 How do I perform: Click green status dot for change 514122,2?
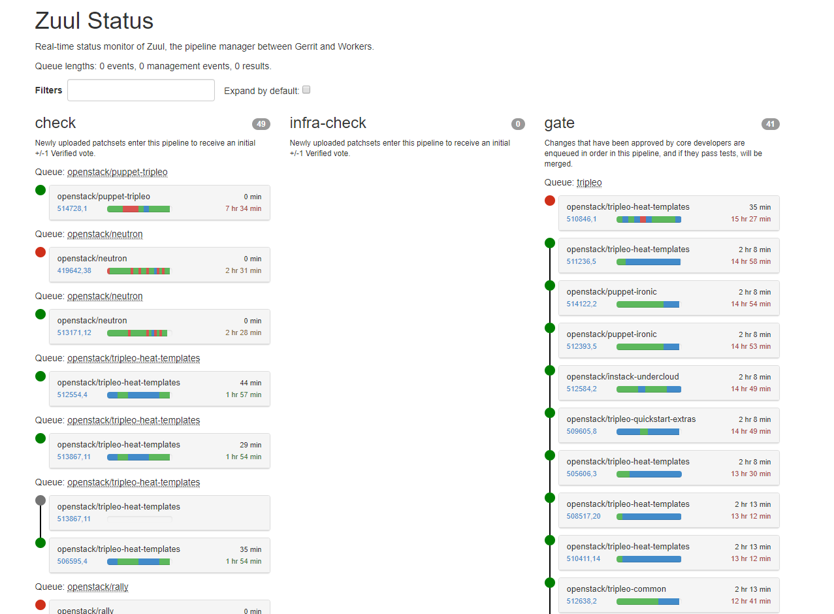pos(550,285)
